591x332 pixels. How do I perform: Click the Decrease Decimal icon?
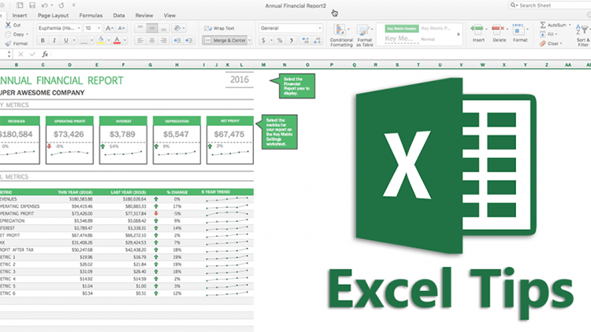point(317,40)
